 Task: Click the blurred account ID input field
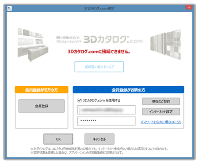(x=106, y=110)
